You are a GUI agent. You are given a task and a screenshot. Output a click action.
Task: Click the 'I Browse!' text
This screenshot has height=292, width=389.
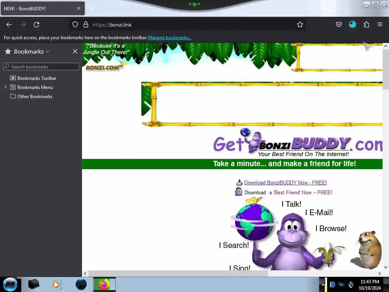[x=331, y=229]
